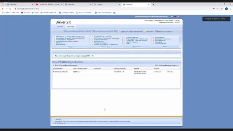Open the Повышение GPA link
The width and height of the screenshot is (233, 131).
tap(160, 44)
